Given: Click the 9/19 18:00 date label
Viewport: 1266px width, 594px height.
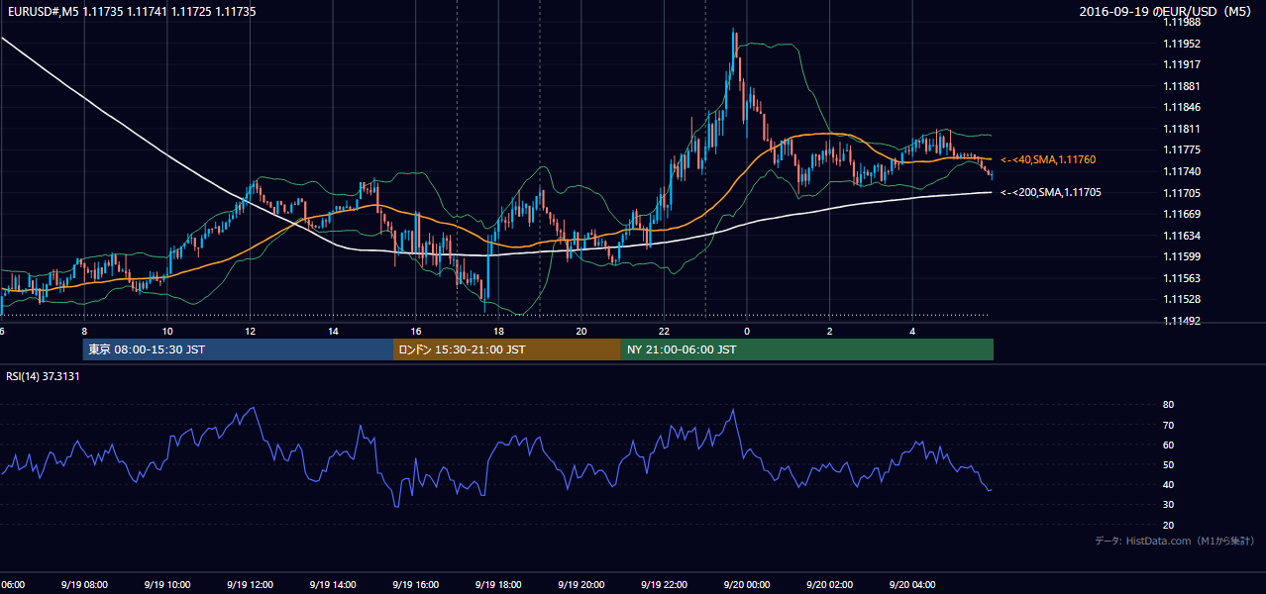Looking at the screenshot, I should tap(498, 584).
